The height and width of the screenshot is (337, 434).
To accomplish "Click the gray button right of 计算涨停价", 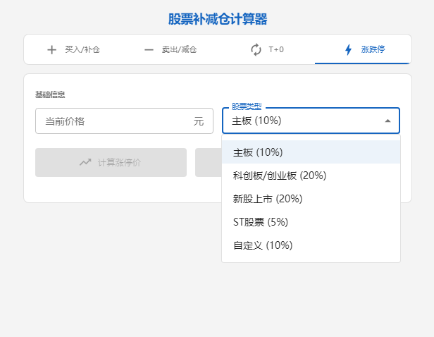I will coord(209,162).
